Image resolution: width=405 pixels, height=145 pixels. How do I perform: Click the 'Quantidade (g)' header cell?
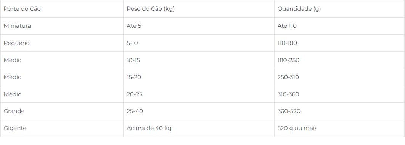[339, 9]
